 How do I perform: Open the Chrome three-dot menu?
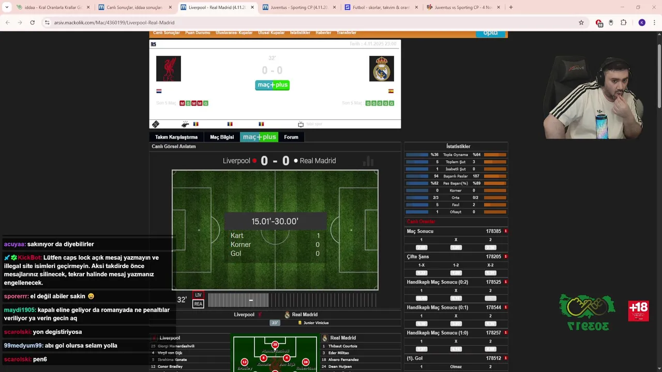(655, 23)
